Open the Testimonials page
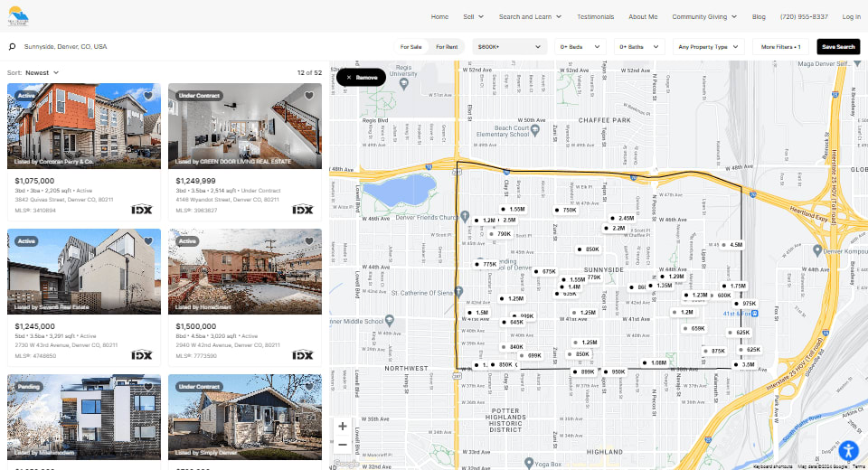The image size is (868, 470). coord(595,16)
